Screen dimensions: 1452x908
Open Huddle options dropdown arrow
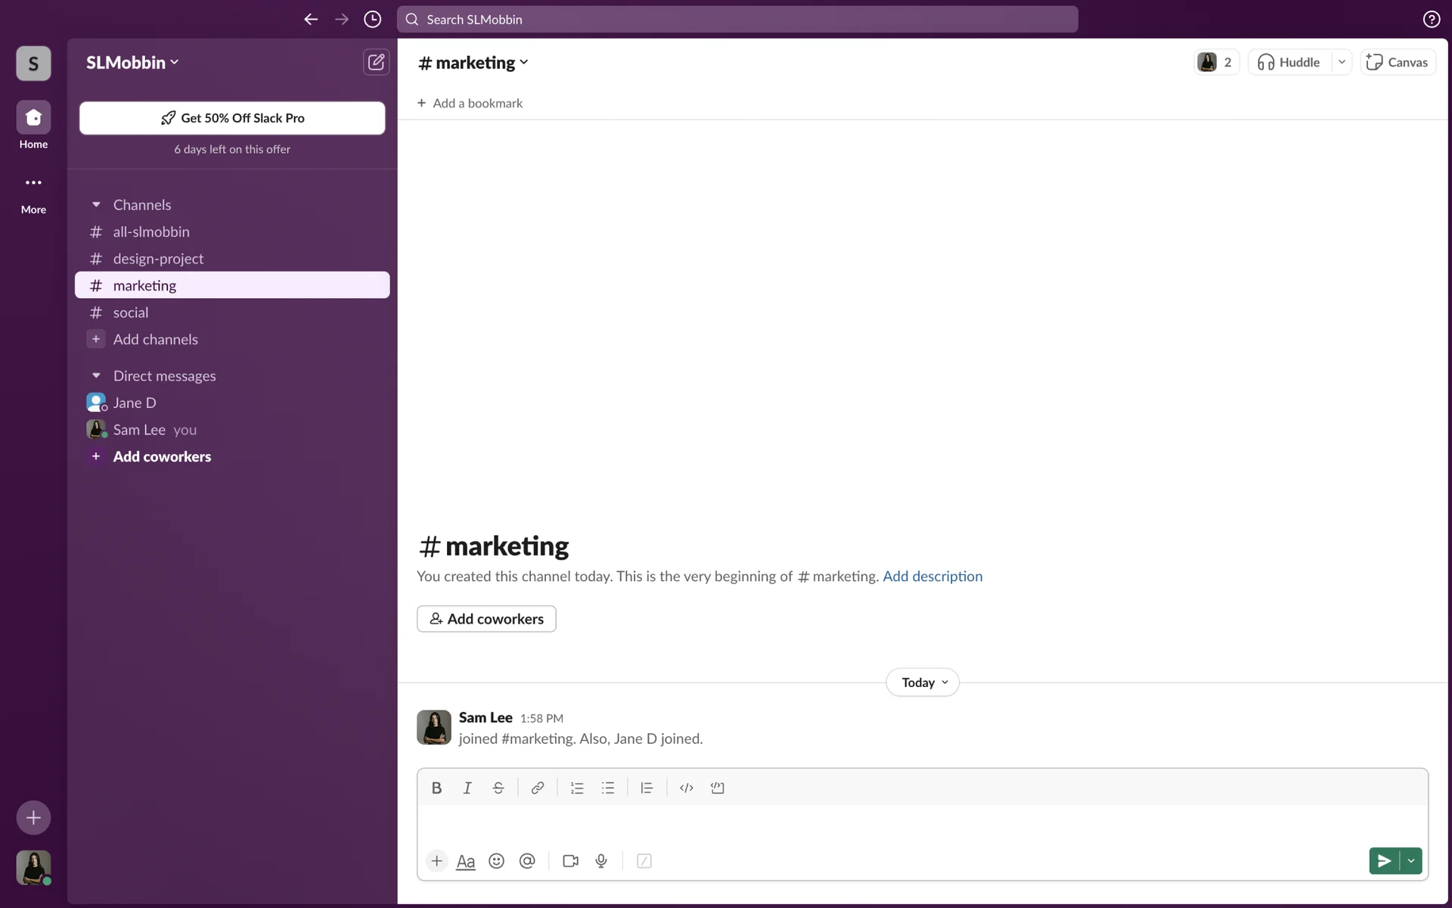point(1342,62)
